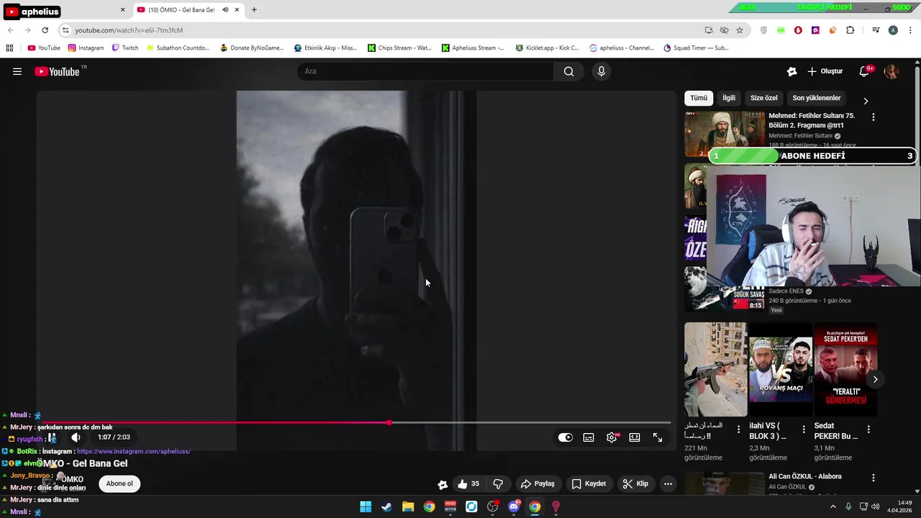Open Discord from the taskbar
The width and height of the screenshot is (921, 518).
(x=514, y=506)
